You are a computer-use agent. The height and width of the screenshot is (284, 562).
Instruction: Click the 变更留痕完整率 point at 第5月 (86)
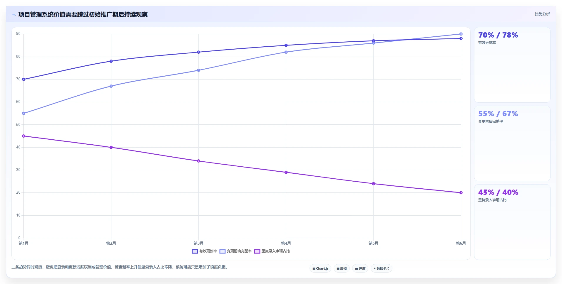pos(374,43)
